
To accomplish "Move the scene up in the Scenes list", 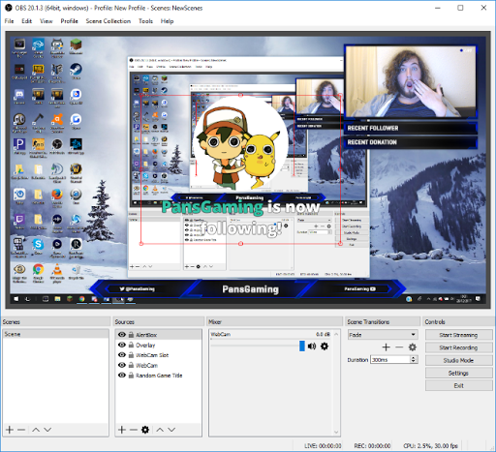I will coord(36,430).
